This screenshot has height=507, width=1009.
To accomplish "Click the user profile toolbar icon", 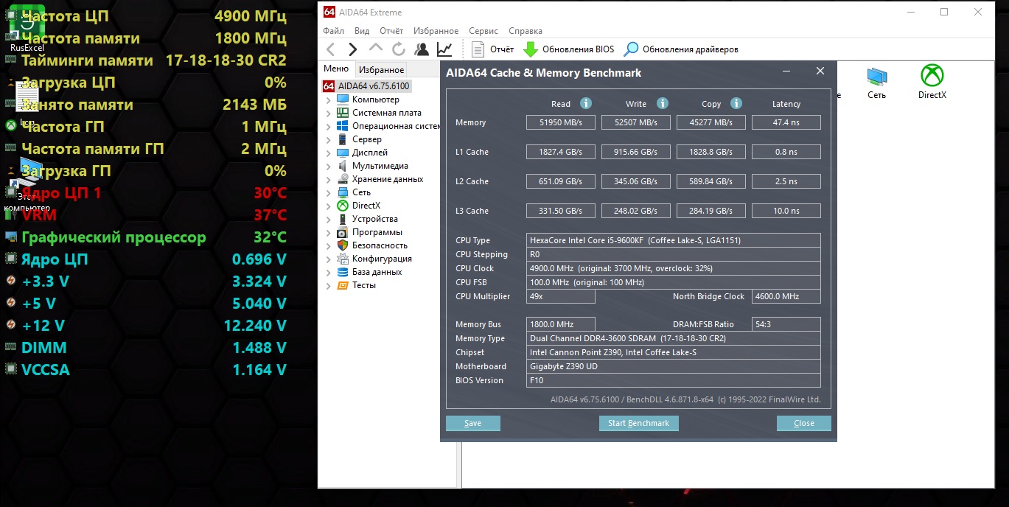I will 422,49.
